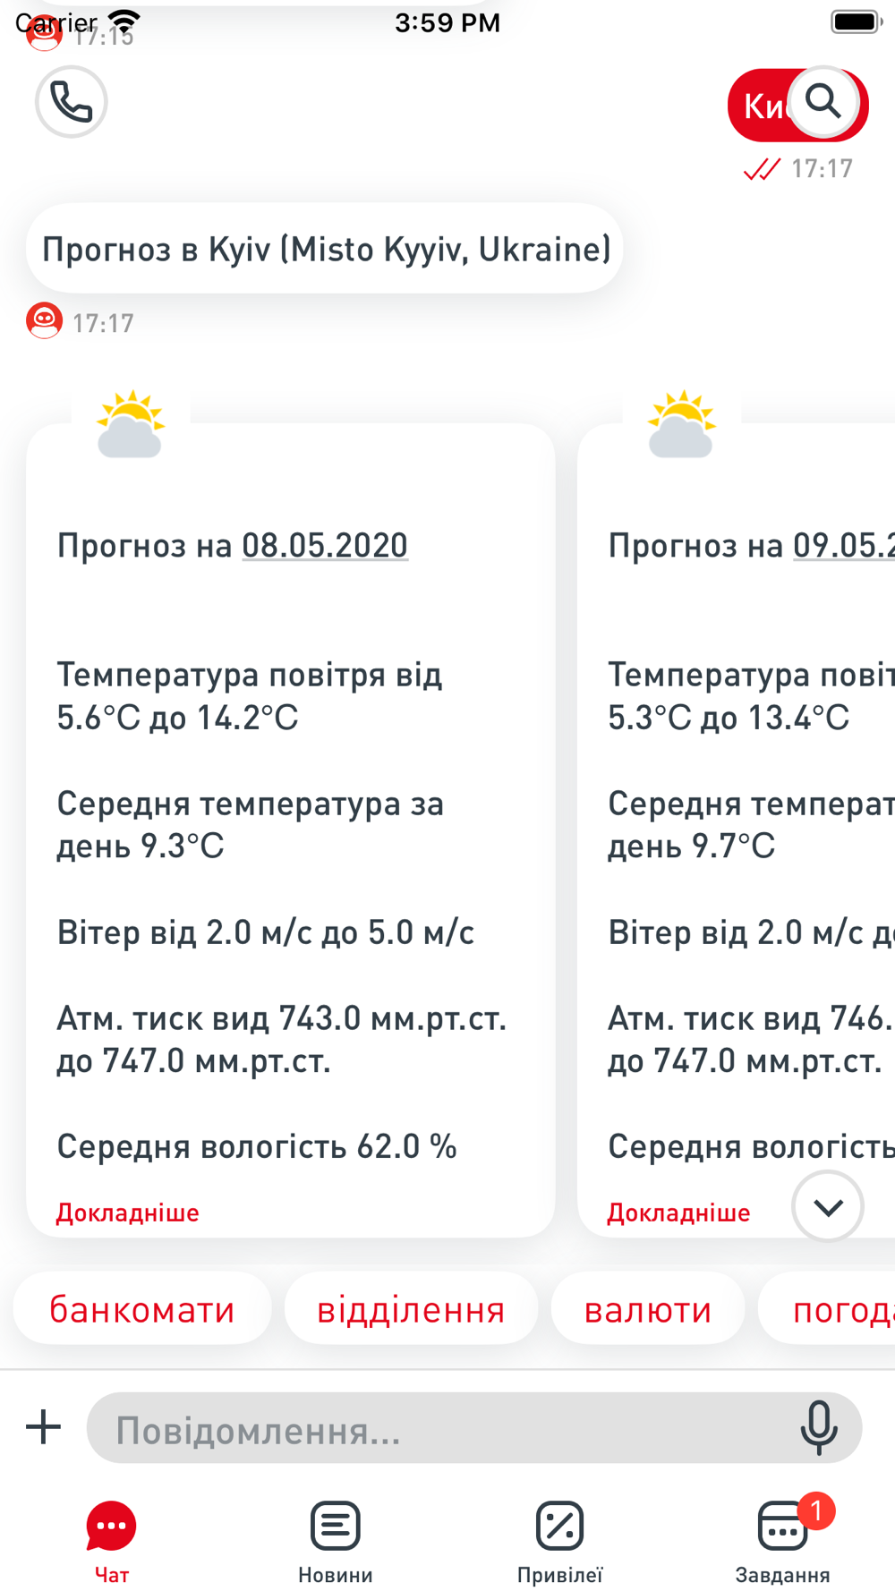Choose the відділення quick reply
Screen dimensions: 895x1591
pos(411,1309)
